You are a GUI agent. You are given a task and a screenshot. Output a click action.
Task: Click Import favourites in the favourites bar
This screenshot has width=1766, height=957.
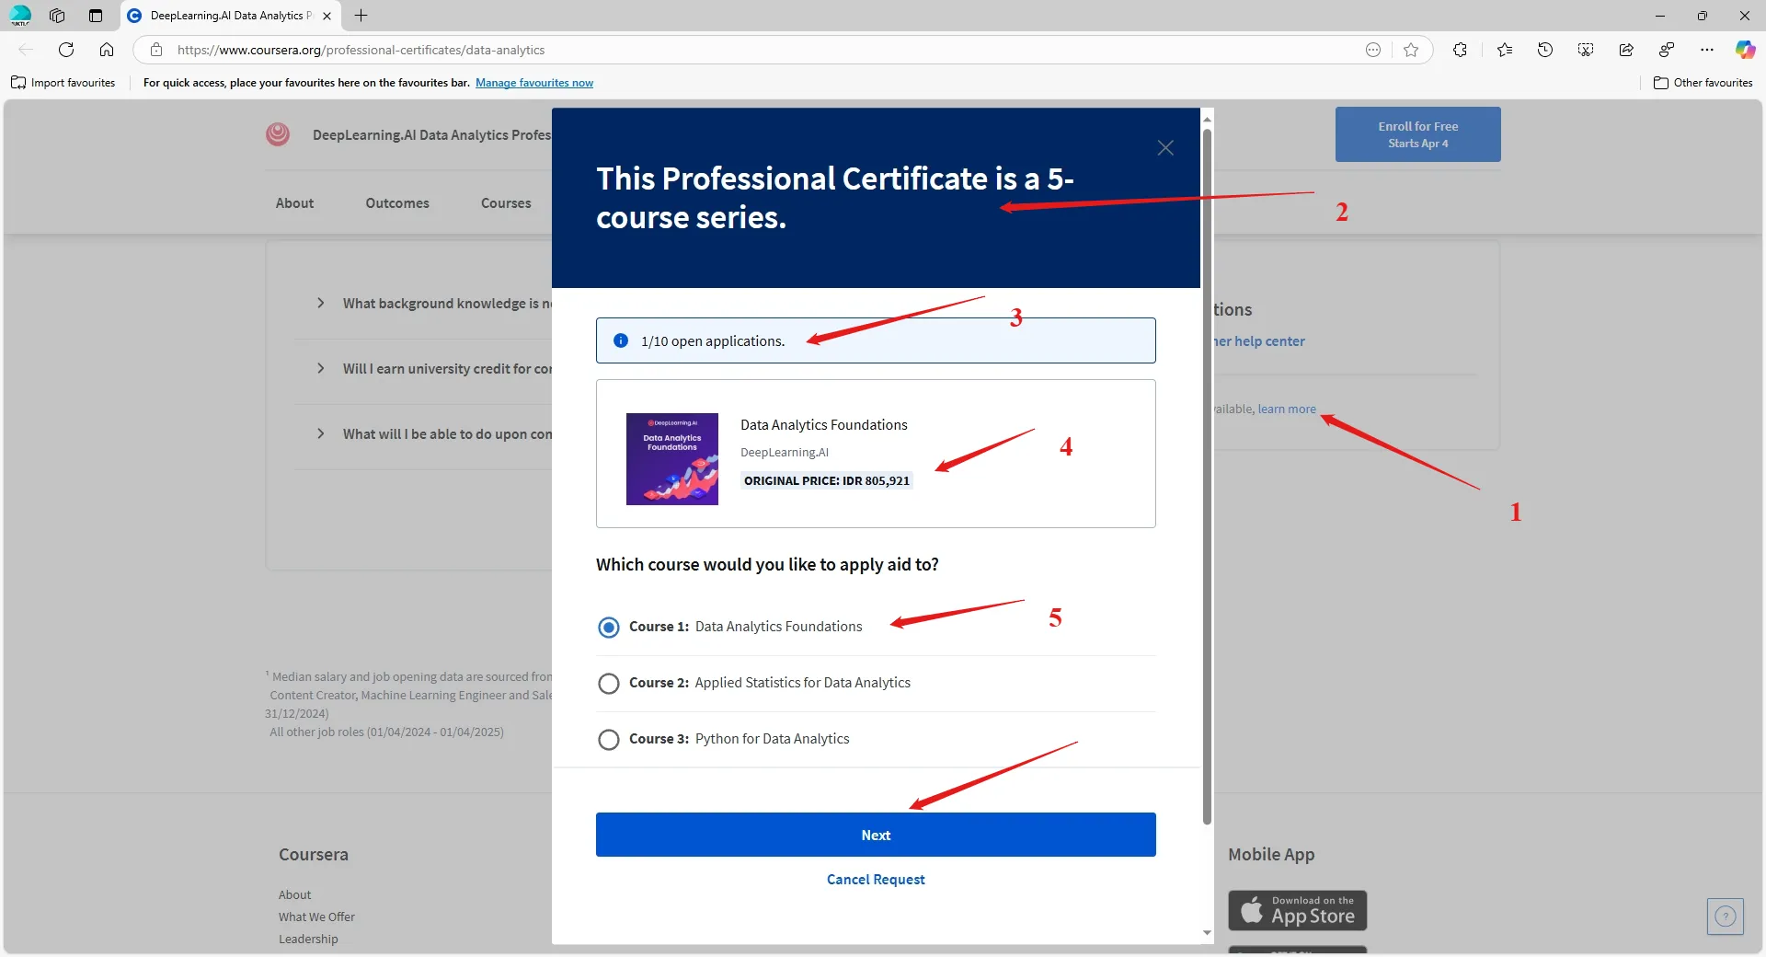pyautogui.click(x=63, y=83)
